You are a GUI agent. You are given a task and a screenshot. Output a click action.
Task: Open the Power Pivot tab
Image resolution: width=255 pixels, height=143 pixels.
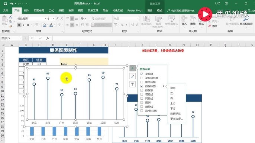click(x=135, y=10)
